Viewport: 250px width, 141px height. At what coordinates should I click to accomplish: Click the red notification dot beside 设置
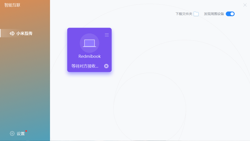tap(26, 131)
